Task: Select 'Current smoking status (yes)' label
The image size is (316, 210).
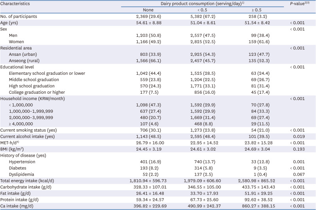Action: (x=28, y=130)
